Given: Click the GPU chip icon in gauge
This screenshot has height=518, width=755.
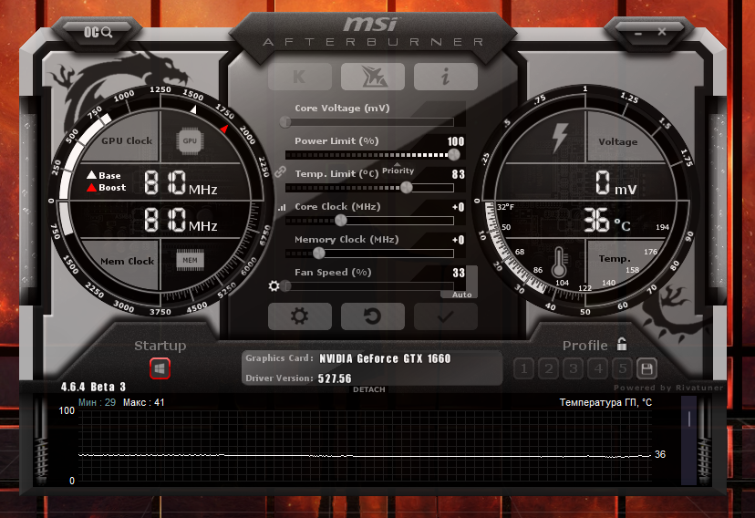Looking at the screenshot, I should [x=190, y=141].
